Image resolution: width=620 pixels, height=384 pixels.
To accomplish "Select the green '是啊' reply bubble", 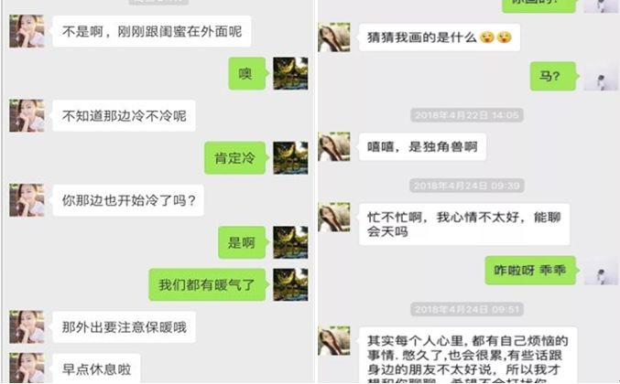I will [242, 242].
